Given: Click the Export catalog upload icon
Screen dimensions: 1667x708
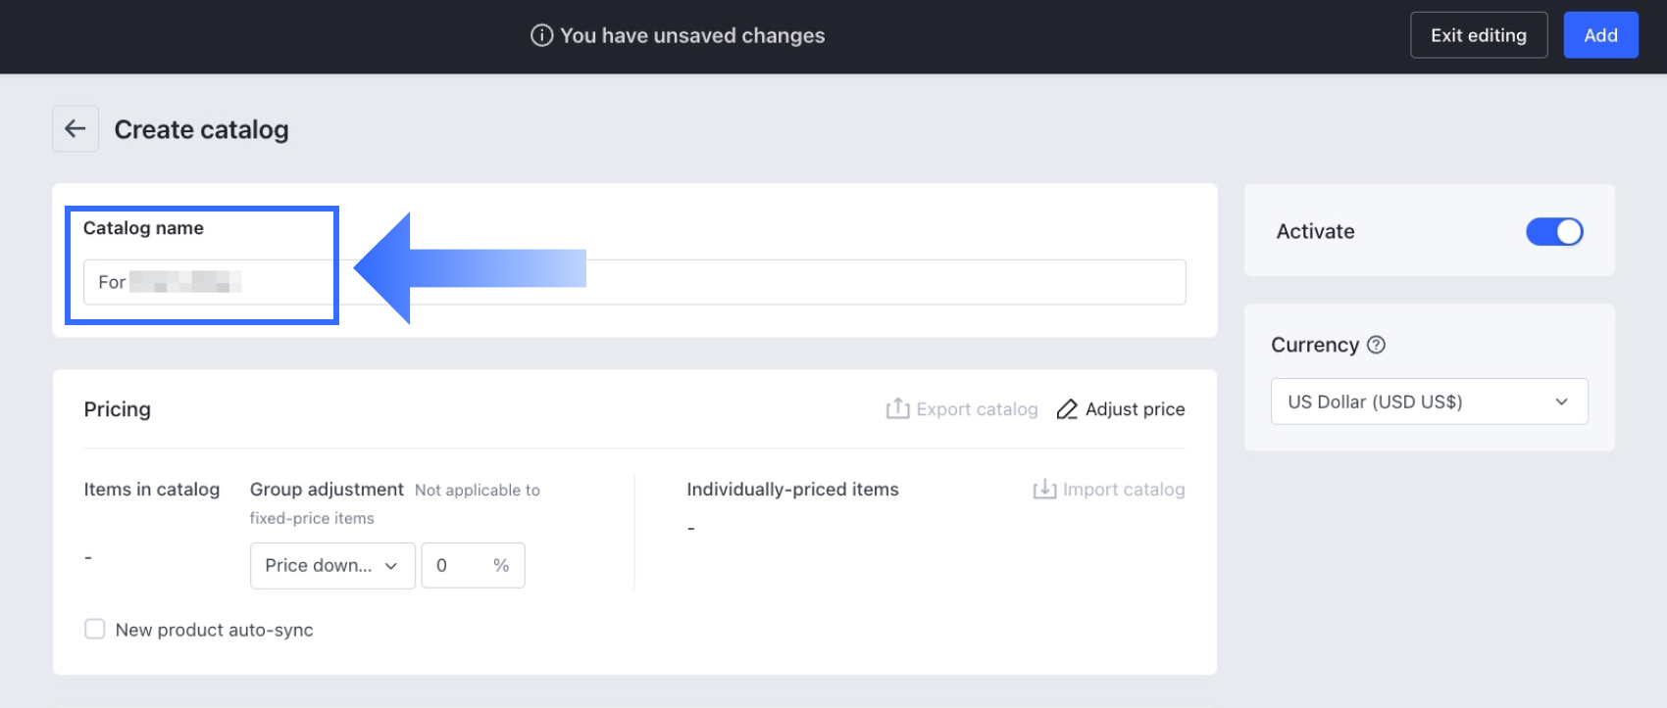Looking at the screenshot, I should pyautogui.click(x=897, y=408).
